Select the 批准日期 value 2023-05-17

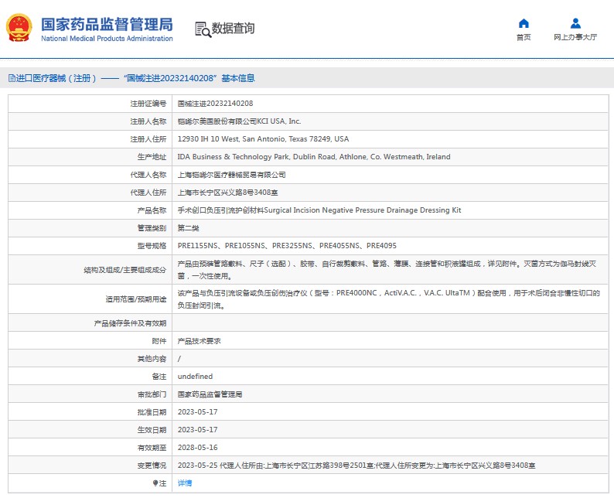(x=198, y=412)
